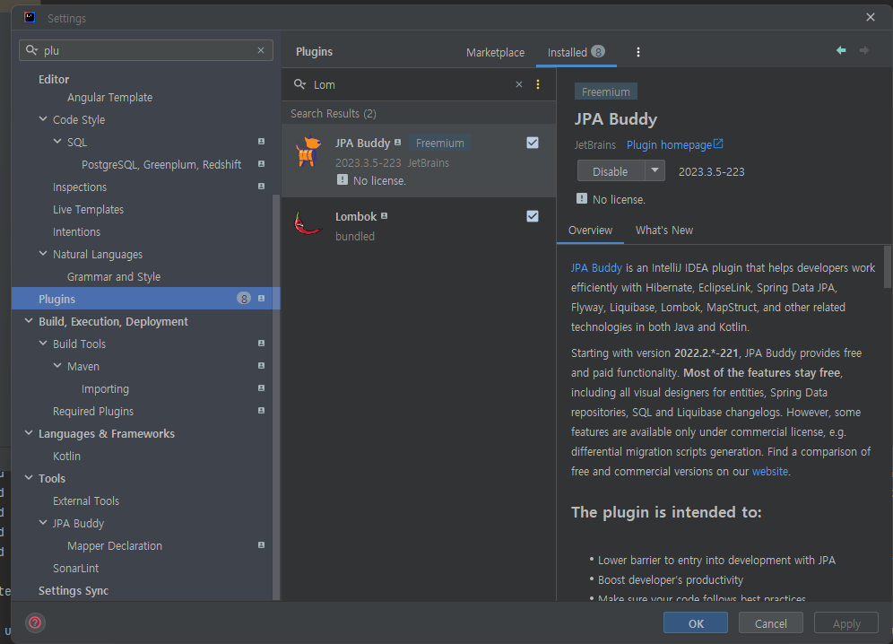The width and height of the screenshot is (893, 644).
Task: Click the plugin description vertical scrollbar
Action: [x=888, y=266]
